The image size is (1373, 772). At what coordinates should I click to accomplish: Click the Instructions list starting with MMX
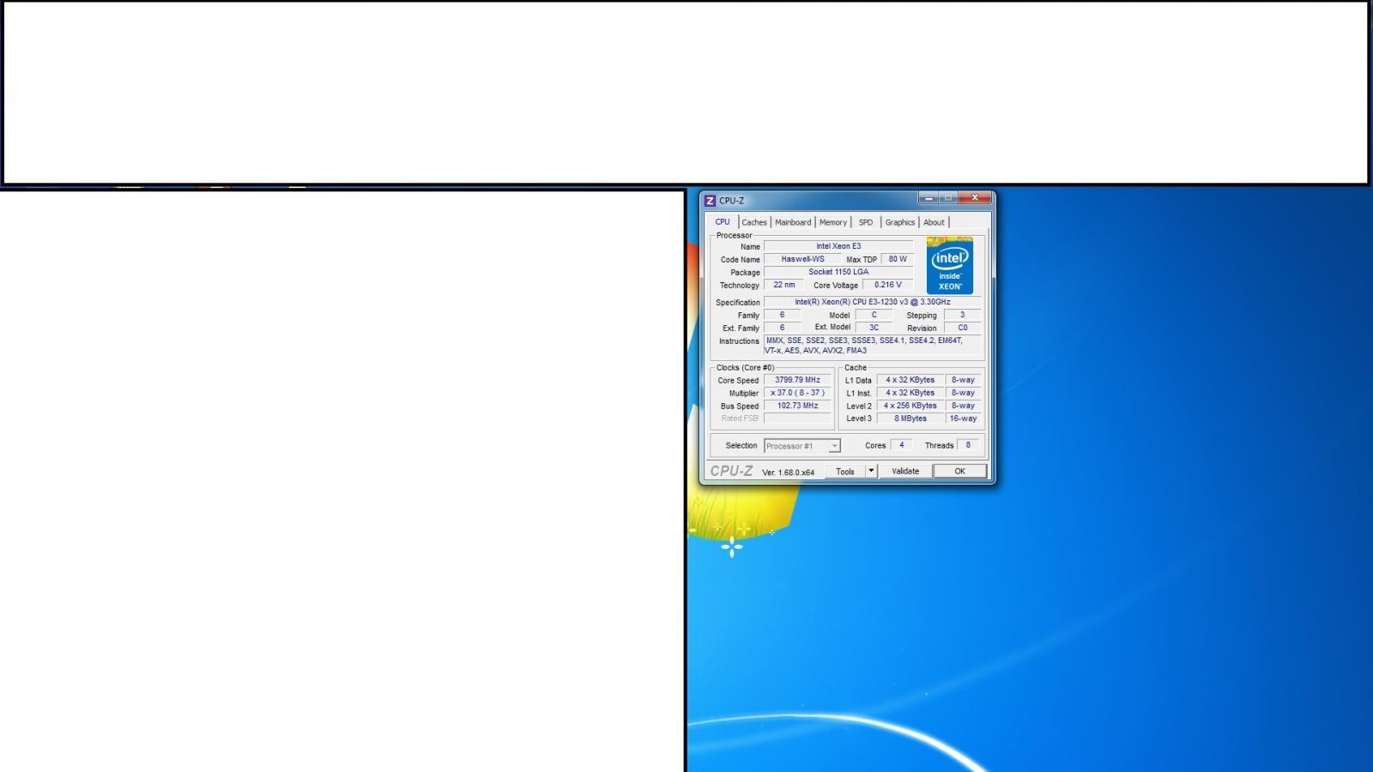(x=872, y=346)
